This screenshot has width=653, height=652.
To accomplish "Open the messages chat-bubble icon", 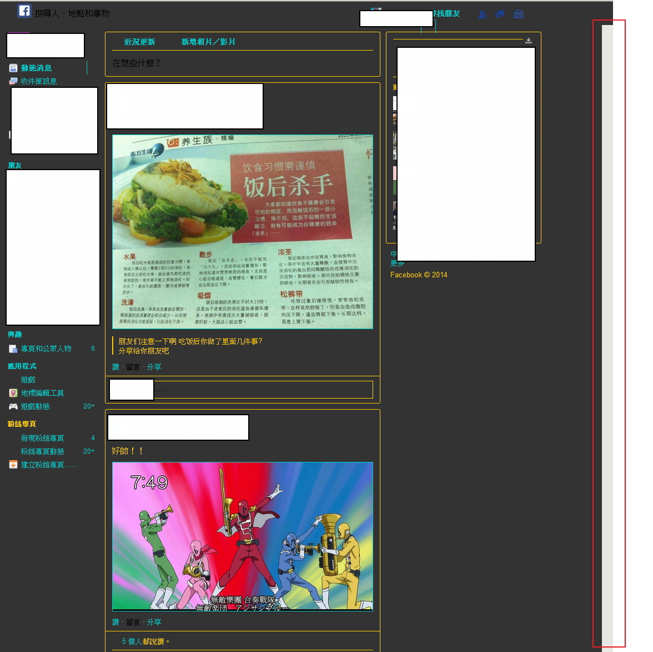I will 500,14.
